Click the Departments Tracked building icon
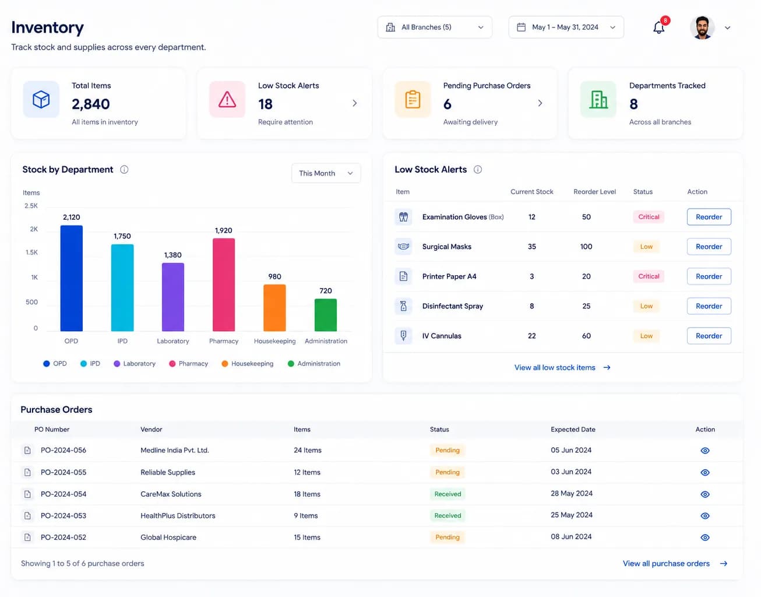This screenshot has width=761, height=597. click(598, 100)
